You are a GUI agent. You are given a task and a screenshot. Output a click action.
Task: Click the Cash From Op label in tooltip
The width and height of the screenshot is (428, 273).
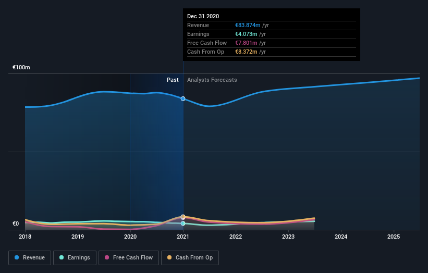pos(205,52)
